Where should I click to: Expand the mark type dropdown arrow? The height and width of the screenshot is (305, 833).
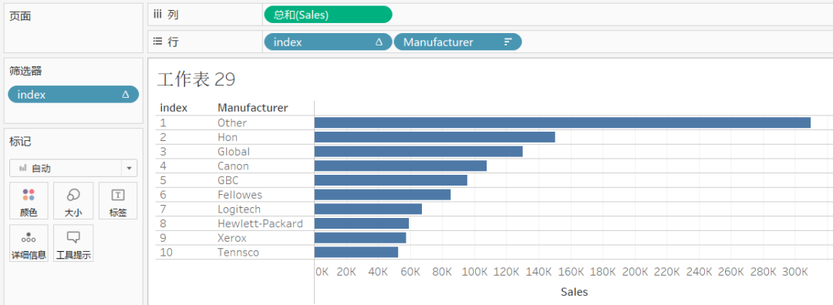tap(129, 169)
